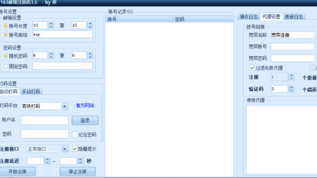Switch to the 手动打码 tab
Viewport: 317px width, 178px height.
[x=31, y=92]
